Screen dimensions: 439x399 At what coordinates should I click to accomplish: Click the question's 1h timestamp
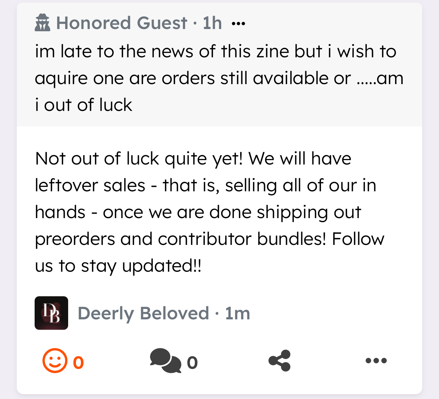[x=212, y=23]
